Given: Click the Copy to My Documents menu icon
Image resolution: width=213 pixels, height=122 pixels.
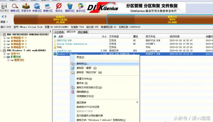Looking at the screenshot, I should 73,72.
